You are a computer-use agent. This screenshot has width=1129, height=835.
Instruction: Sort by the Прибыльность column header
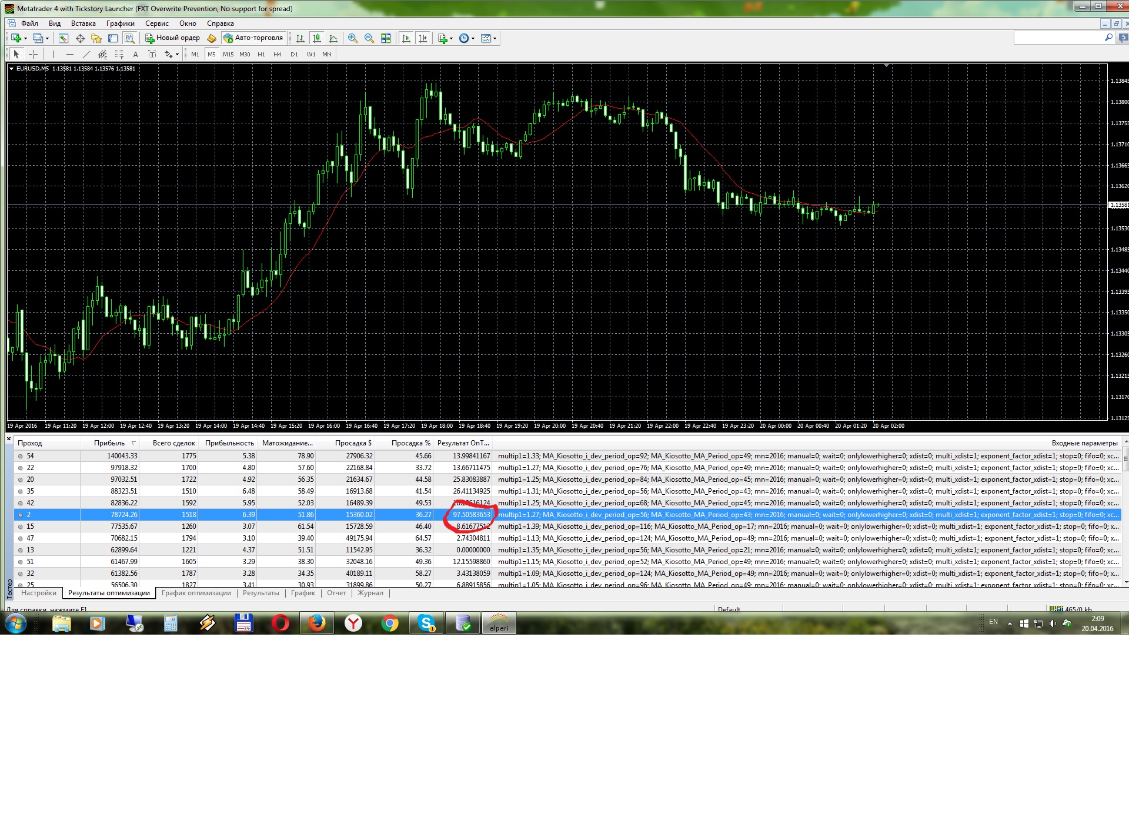point(228,443)
